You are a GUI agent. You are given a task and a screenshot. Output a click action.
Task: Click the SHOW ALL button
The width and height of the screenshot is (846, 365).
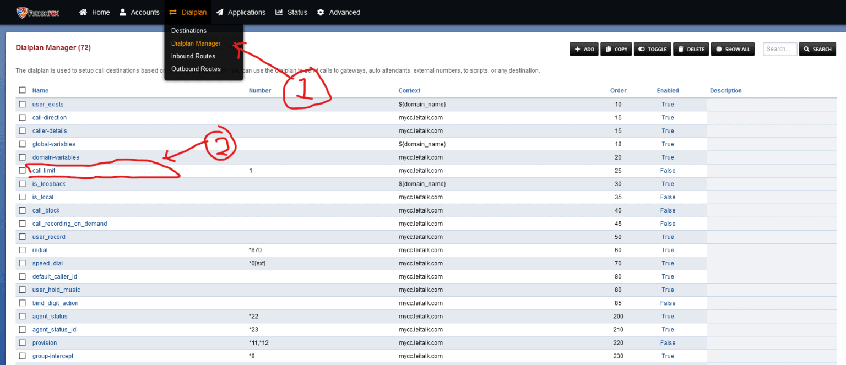pyautogui.click(x=733, y=49)
